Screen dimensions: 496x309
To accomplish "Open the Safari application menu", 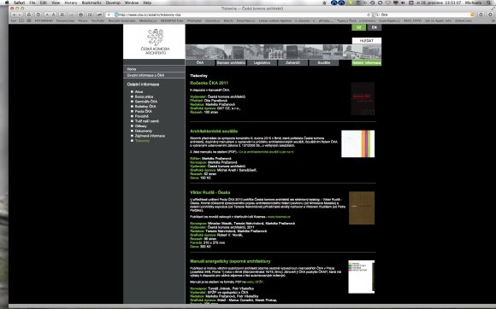I will 20,3.
